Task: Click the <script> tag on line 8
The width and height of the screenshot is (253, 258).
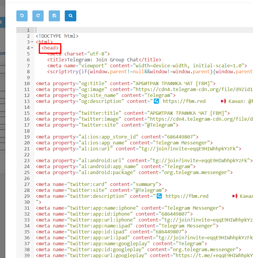Action: pyautogui.click(x=58, y=71)
